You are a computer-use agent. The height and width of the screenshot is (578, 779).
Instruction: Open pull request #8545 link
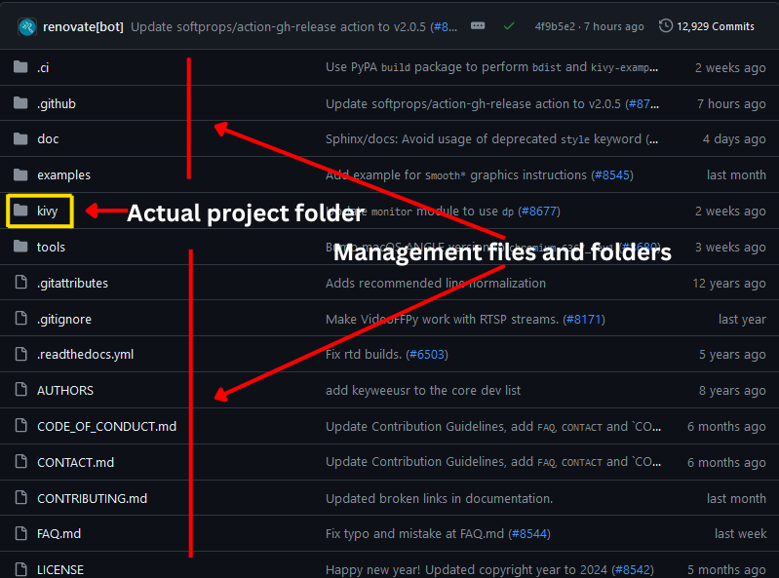coord(612,175)
